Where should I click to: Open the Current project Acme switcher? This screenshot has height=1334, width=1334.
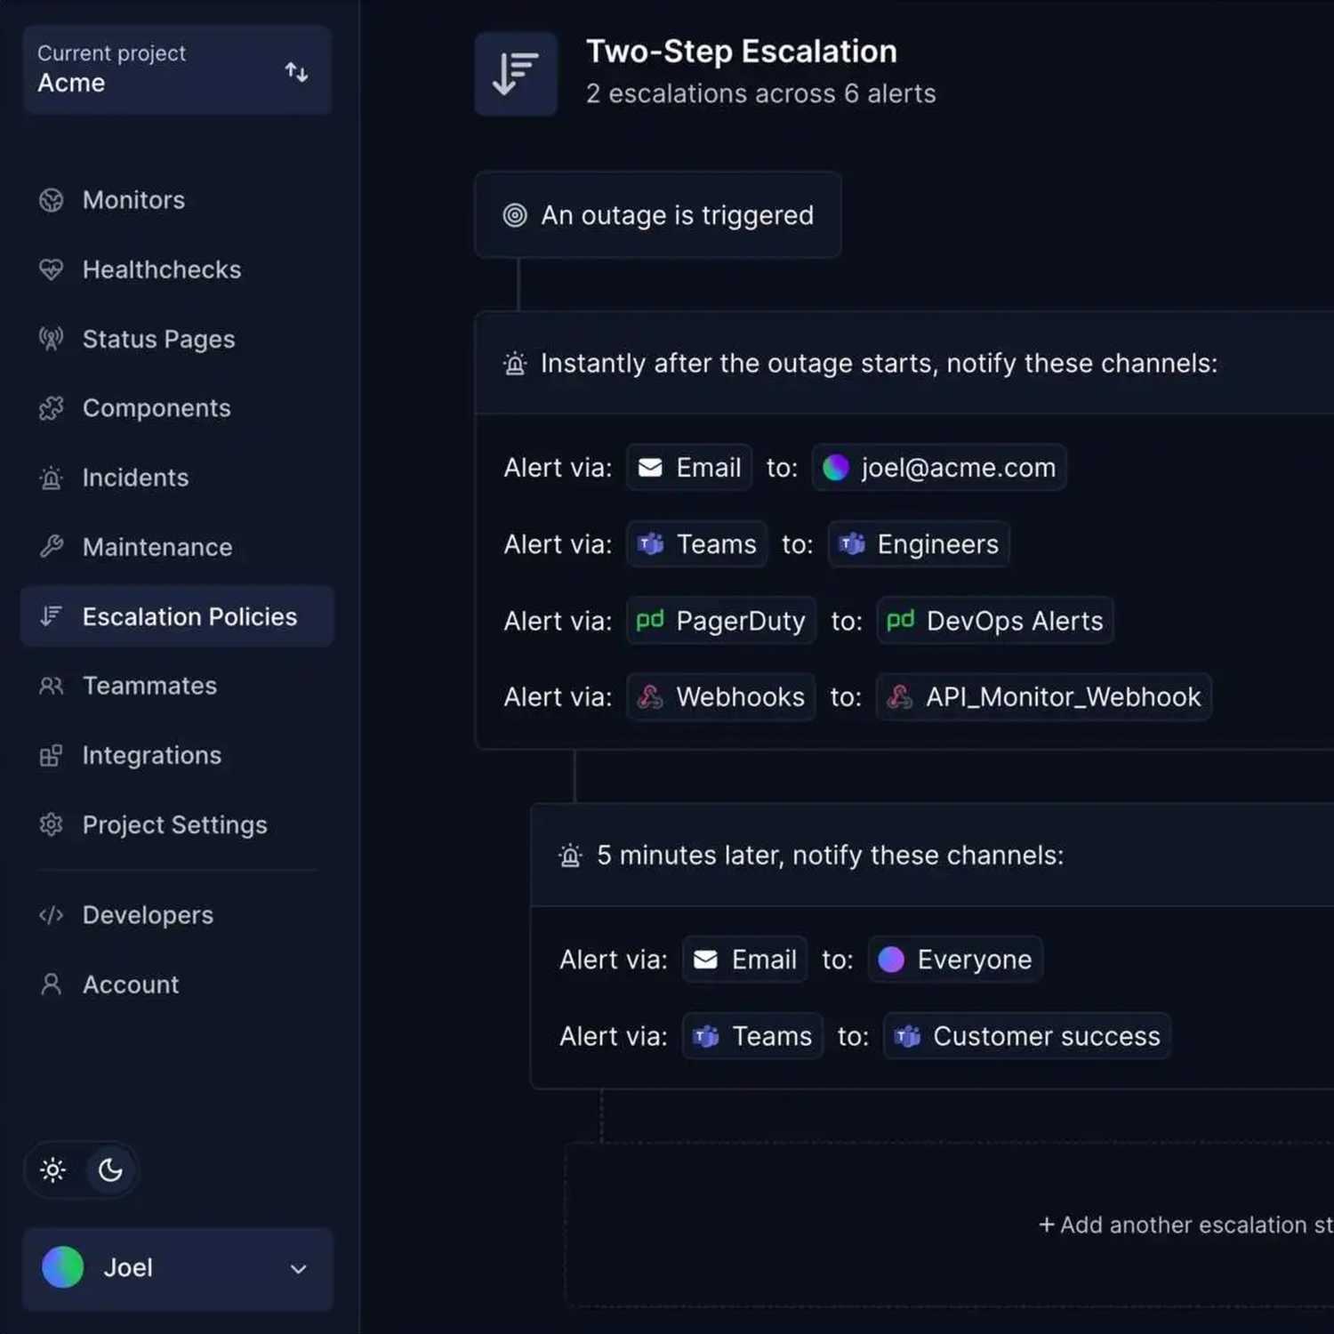(177, 69)
